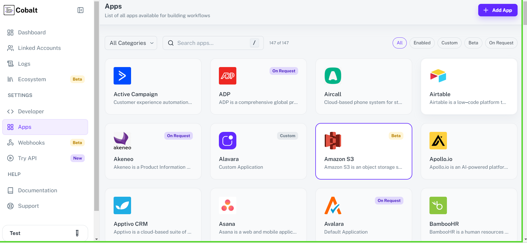The width and height of the screenshot is (527, 243).
Task: Open the Test environment switcher
Action: click(x=45, y=233)
